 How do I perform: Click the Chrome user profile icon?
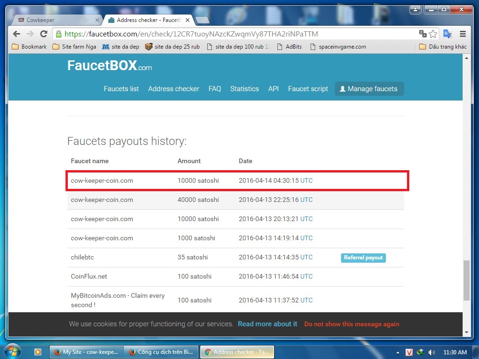point(415,10)
